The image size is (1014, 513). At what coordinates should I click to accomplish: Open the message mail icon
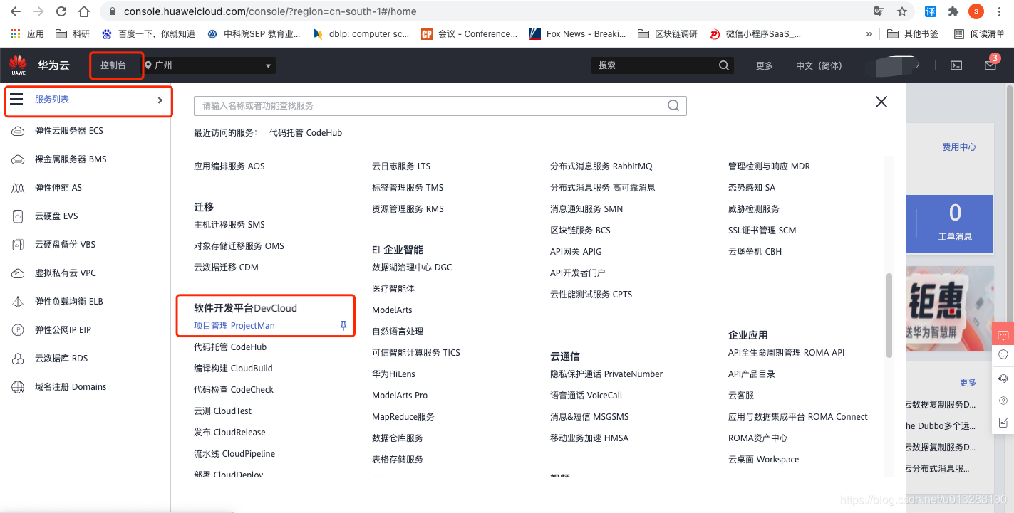pyautogui.click(x=990, y=65)
